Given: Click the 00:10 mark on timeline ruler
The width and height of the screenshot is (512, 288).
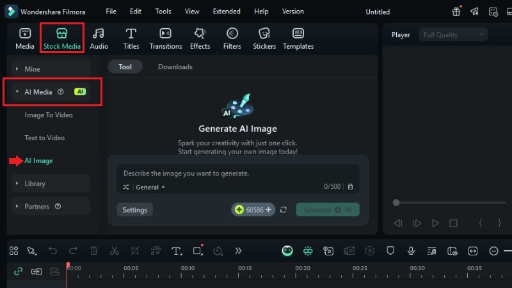Looking at the screenshot, I should click(x=188, y=268).
